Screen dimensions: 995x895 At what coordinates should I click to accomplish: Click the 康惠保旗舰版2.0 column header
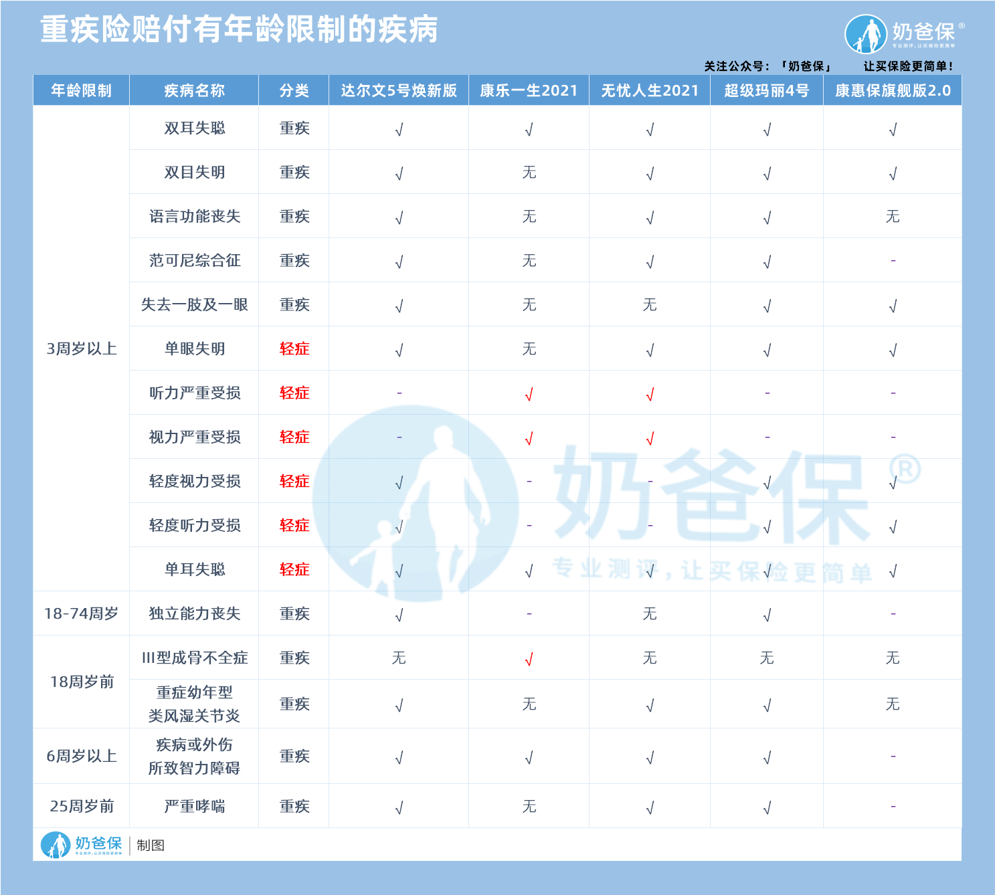(x=893, y=90)
